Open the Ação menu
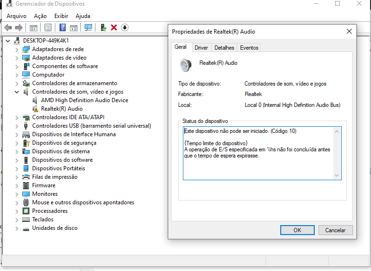The image size is (371, 271). coord(40,16)
